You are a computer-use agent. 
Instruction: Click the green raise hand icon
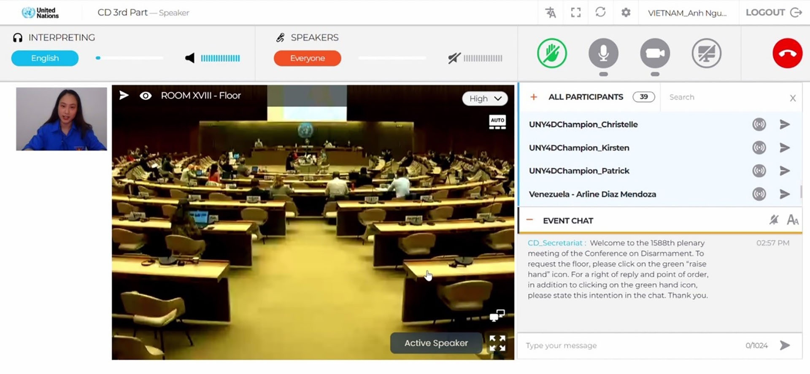pos(552,54)
